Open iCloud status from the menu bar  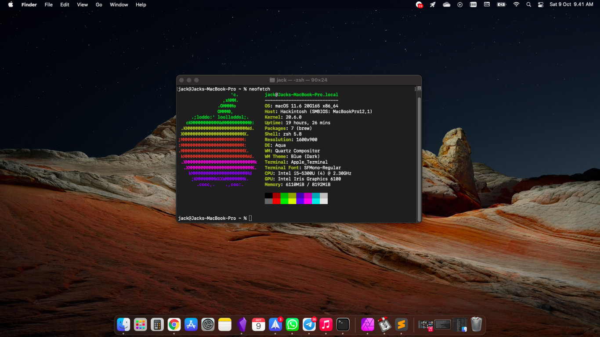[x=447, y=4]
